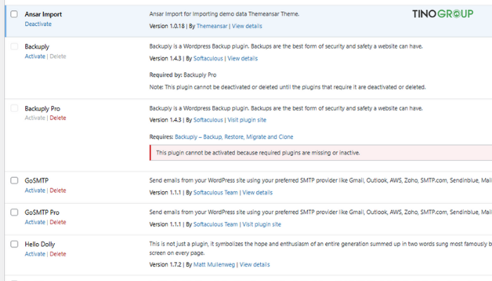
Task: Activate the Backuply plugin
Action: click(35, 56)
